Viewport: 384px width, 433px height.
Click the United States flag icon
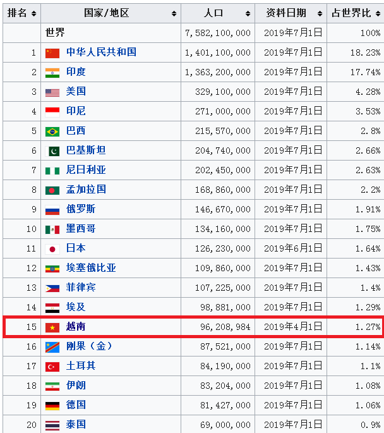(52, 92)
